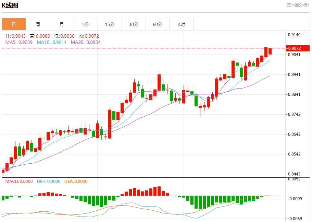Click the DIFF:0.0000 indicator label
Viewport: 312px width, 222px height.
pyautogui.click(x=49, y=182)
